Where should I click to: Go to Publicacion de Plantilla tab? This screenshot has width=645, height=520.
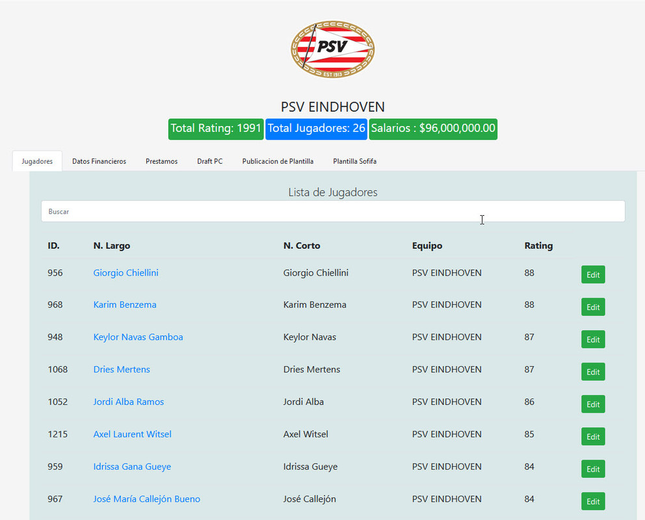point(278,161)
